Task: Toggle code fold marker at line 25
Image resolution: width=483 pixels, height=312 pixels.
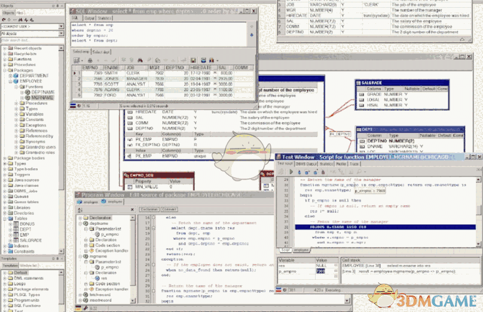Action: 154,265
